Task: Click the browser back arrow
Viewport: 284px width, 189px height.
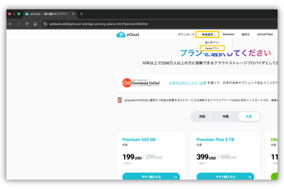Action: tap(10, 24)
